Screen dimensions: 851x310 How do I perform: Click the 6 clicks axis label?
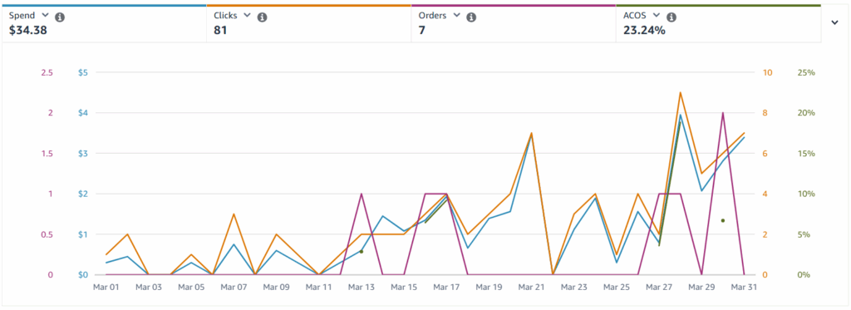click(765, 154)
